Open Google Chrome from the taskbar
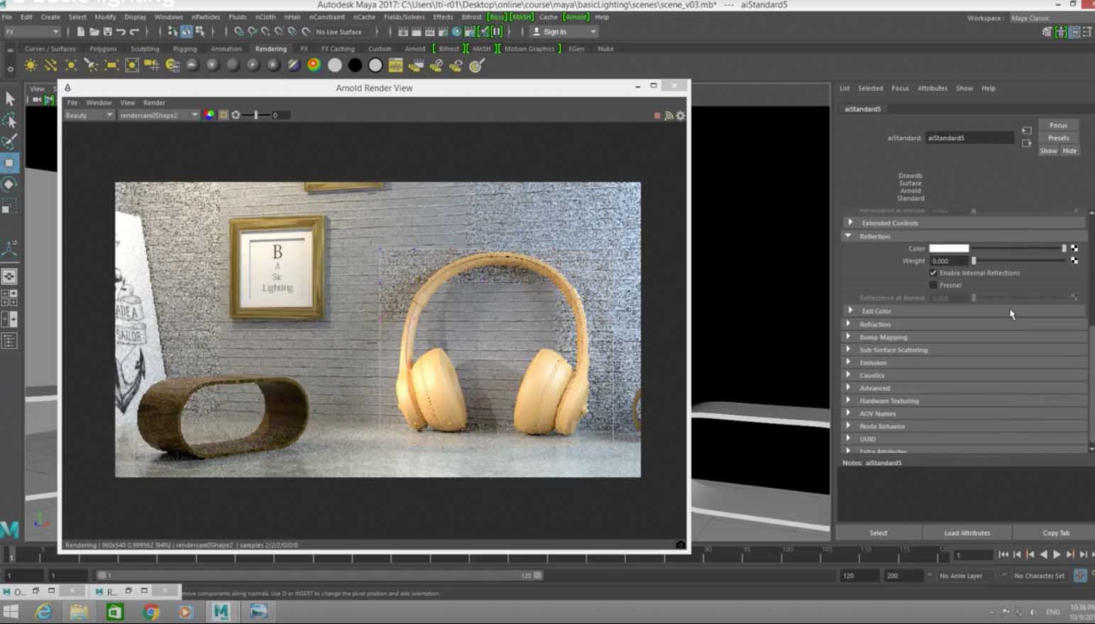Image resolution: width=1095 pixels, height=624 pixels. pyautogui.click(x=150, y=611)
